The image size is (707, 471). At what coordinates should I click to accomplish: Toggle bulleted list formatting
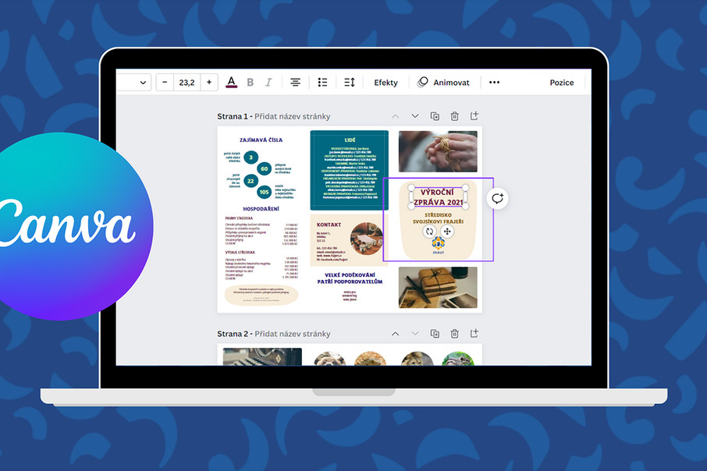pyautogui.click(x=322, y=83)
